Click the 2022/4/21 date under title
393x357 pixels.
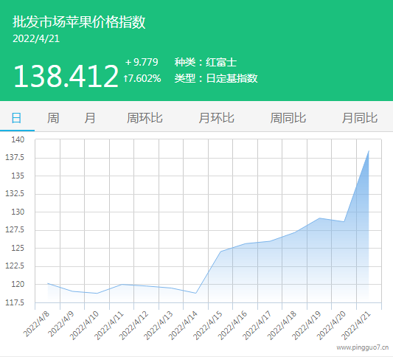tap(36, 38)
